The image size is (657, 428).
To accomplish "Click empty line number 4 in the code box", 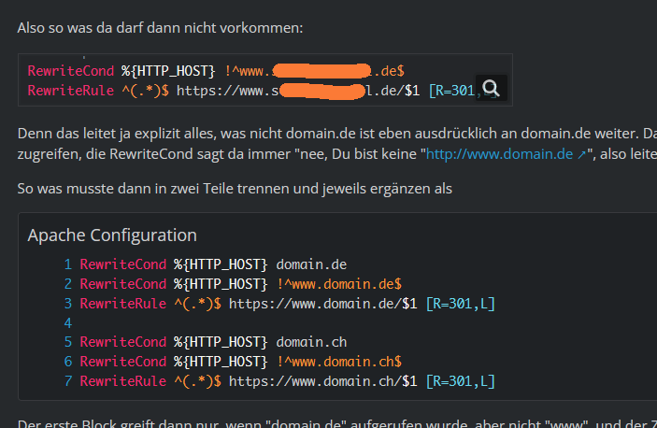I will pyautogui.click(x=67, y=322).
